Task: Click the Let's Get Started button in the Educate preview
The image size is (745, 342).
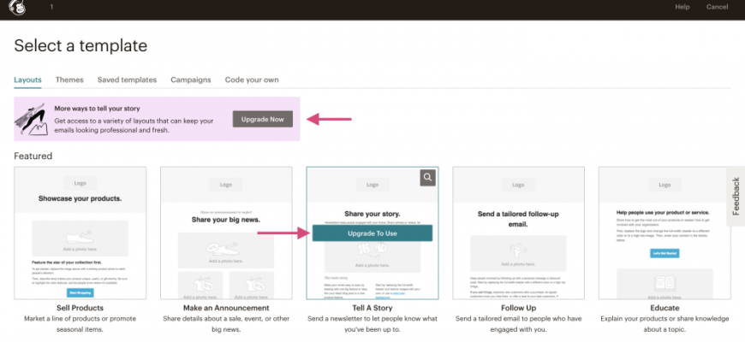Action: (665, 254)
